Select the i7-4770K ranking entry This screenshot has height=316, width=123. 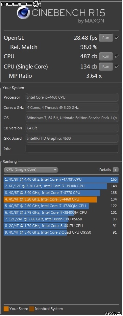point(61,179)
